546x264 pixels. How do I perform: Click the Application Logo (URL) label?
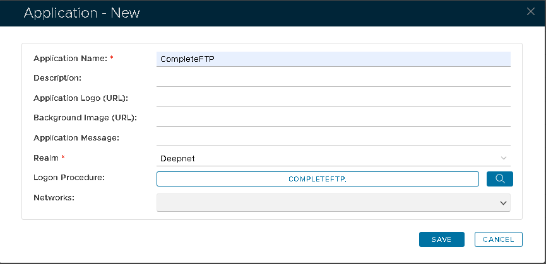(x=80, y=98)
